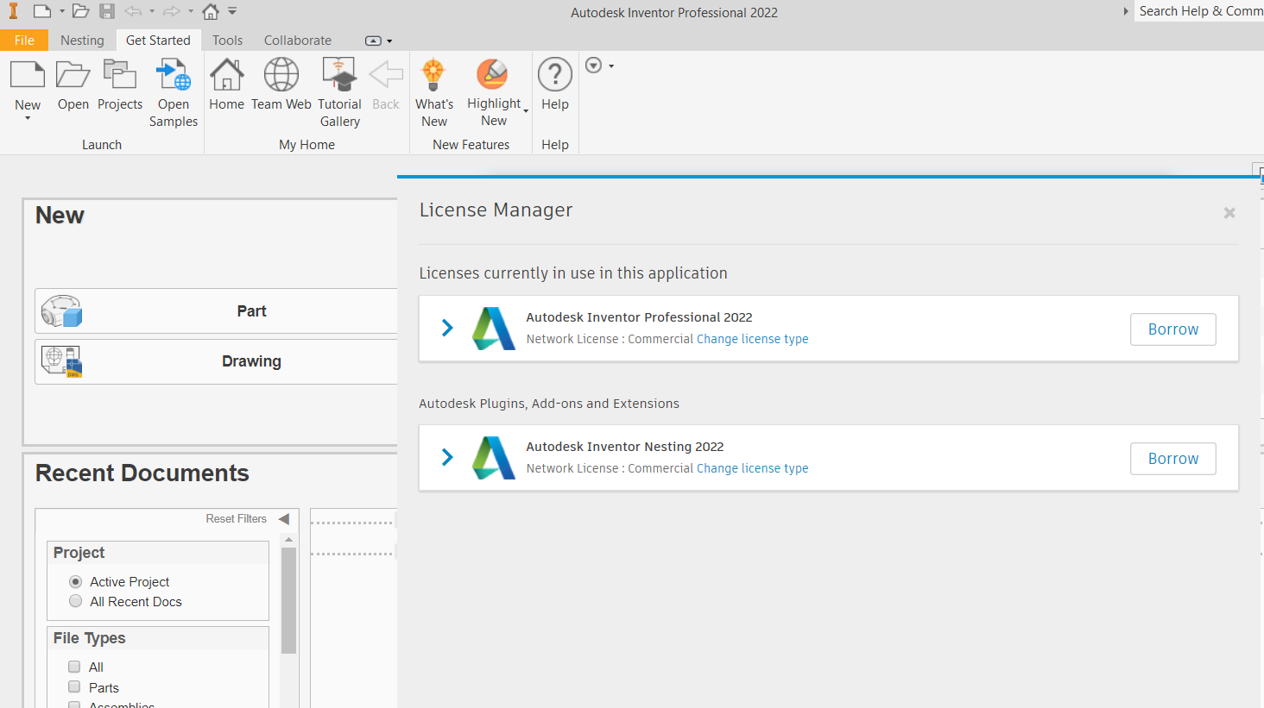Close the License Manager panel
The image size is (1264, 708).
1229,213
